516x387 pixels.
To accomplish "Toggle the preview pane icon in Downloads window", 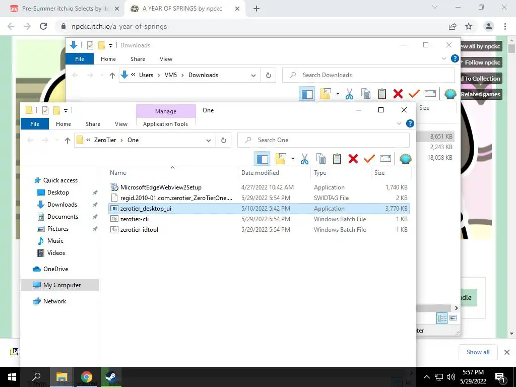I will pos(307,94).
